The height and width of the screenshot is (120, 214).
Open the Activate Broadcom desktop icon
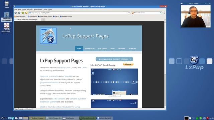click(x=7, y=28)
